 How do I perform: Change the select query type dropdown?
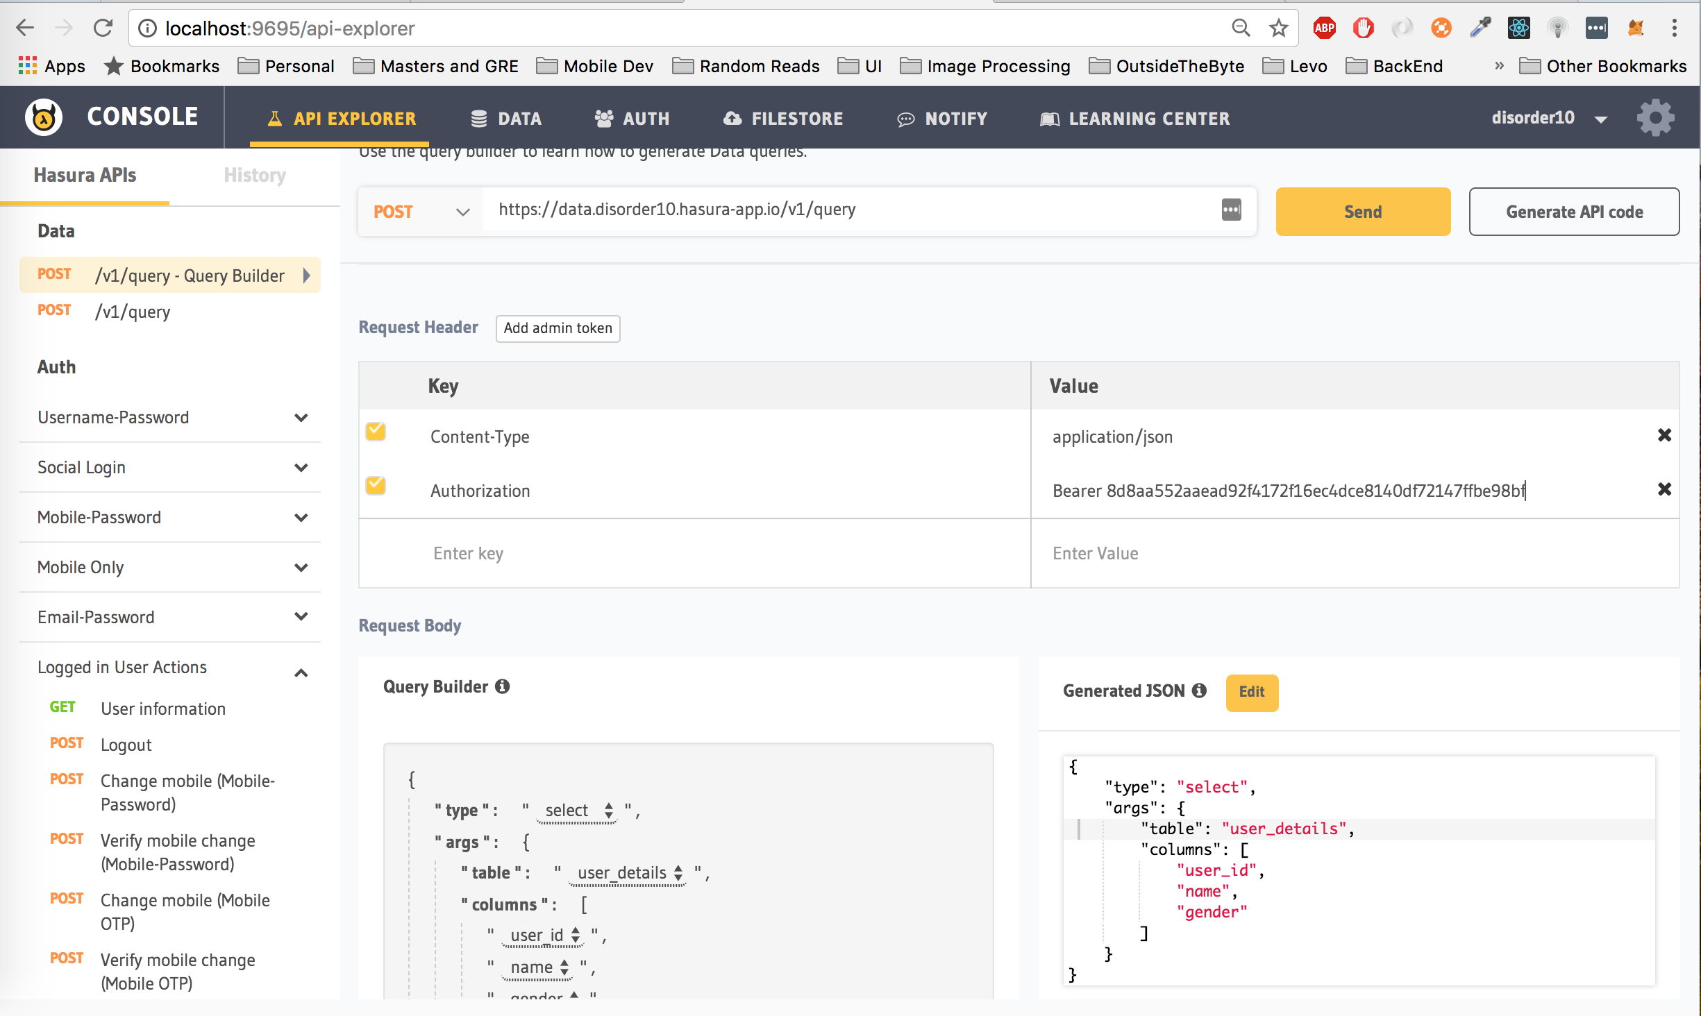pyautogui.click(x=578, y=811)
